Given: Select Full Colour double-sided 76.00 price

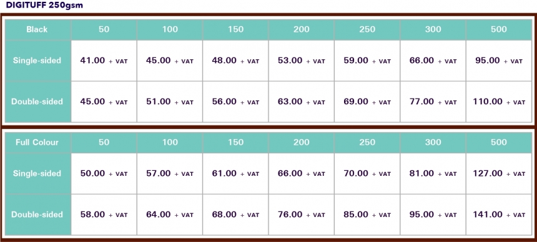Looking at the screenshot, I should coord(301,215).
